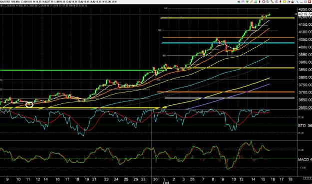
Task: Click the 3750.00 price axis label
Action: pos(305,85)
